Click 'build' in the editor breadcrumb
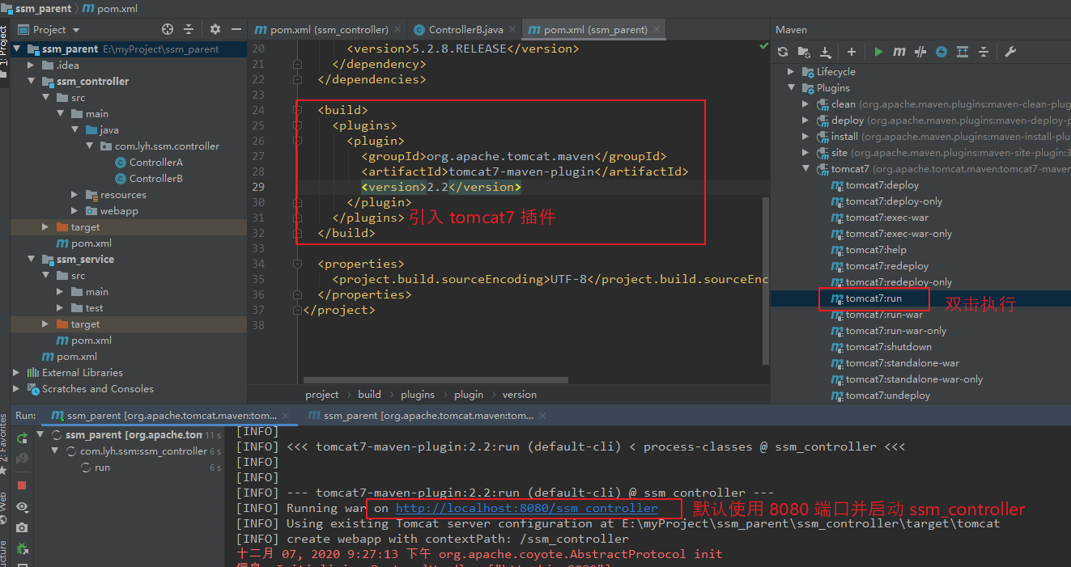This screenshot has width=1071, height=567. [x=369, y=395]
